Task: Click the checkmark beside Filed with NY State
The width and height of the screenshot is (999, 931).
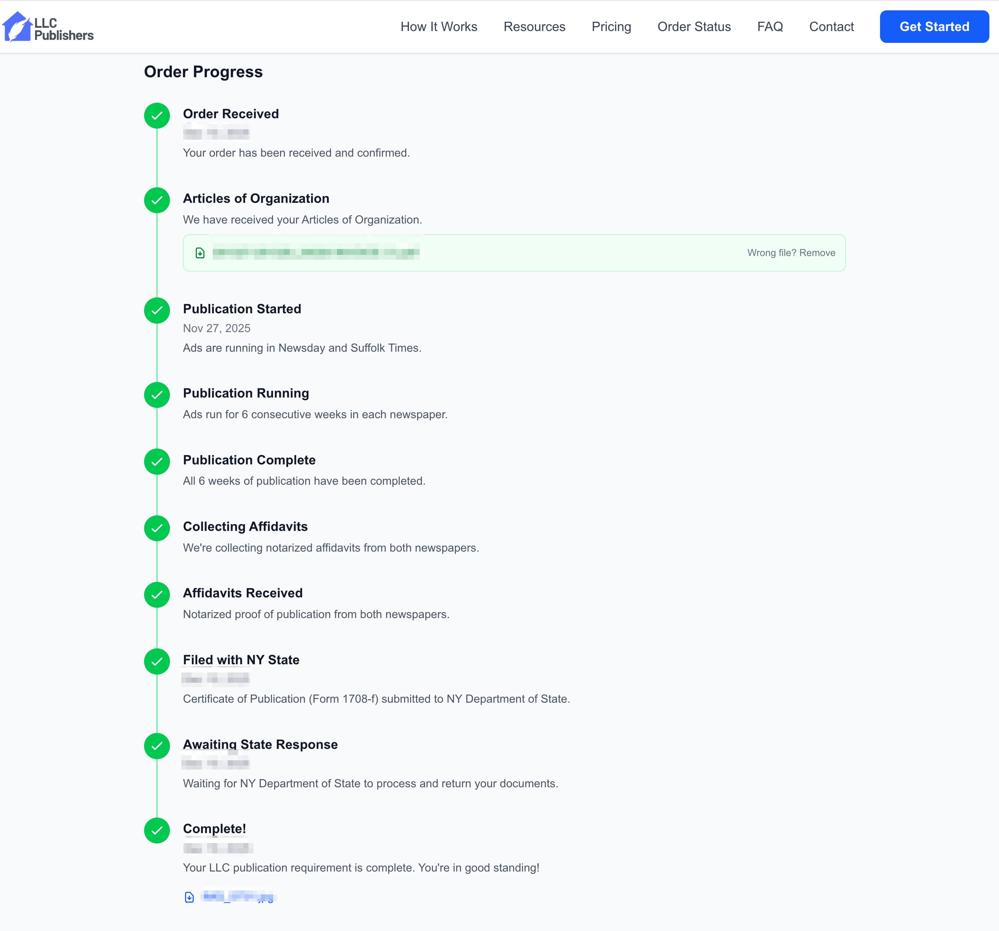Action: point(157,662)
